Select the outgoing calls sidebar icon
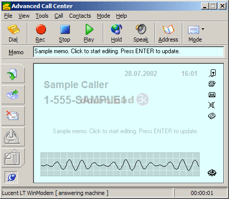Viewport: 229px width, 199px height. tap(13, 95)
